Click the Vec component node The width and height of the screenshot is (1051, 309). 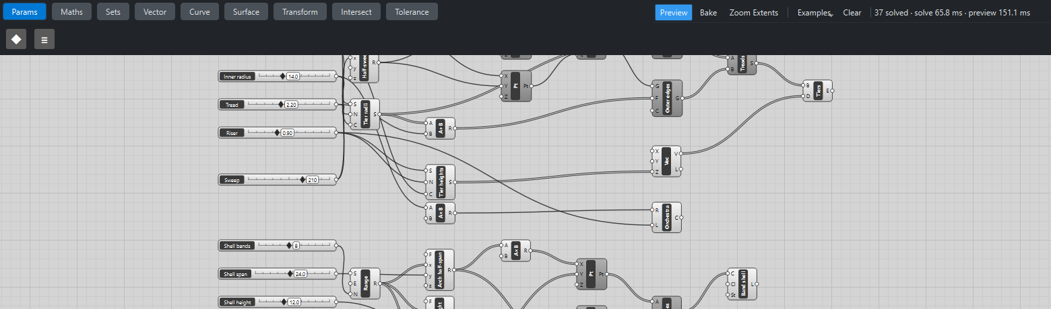[x=666, y=161]
